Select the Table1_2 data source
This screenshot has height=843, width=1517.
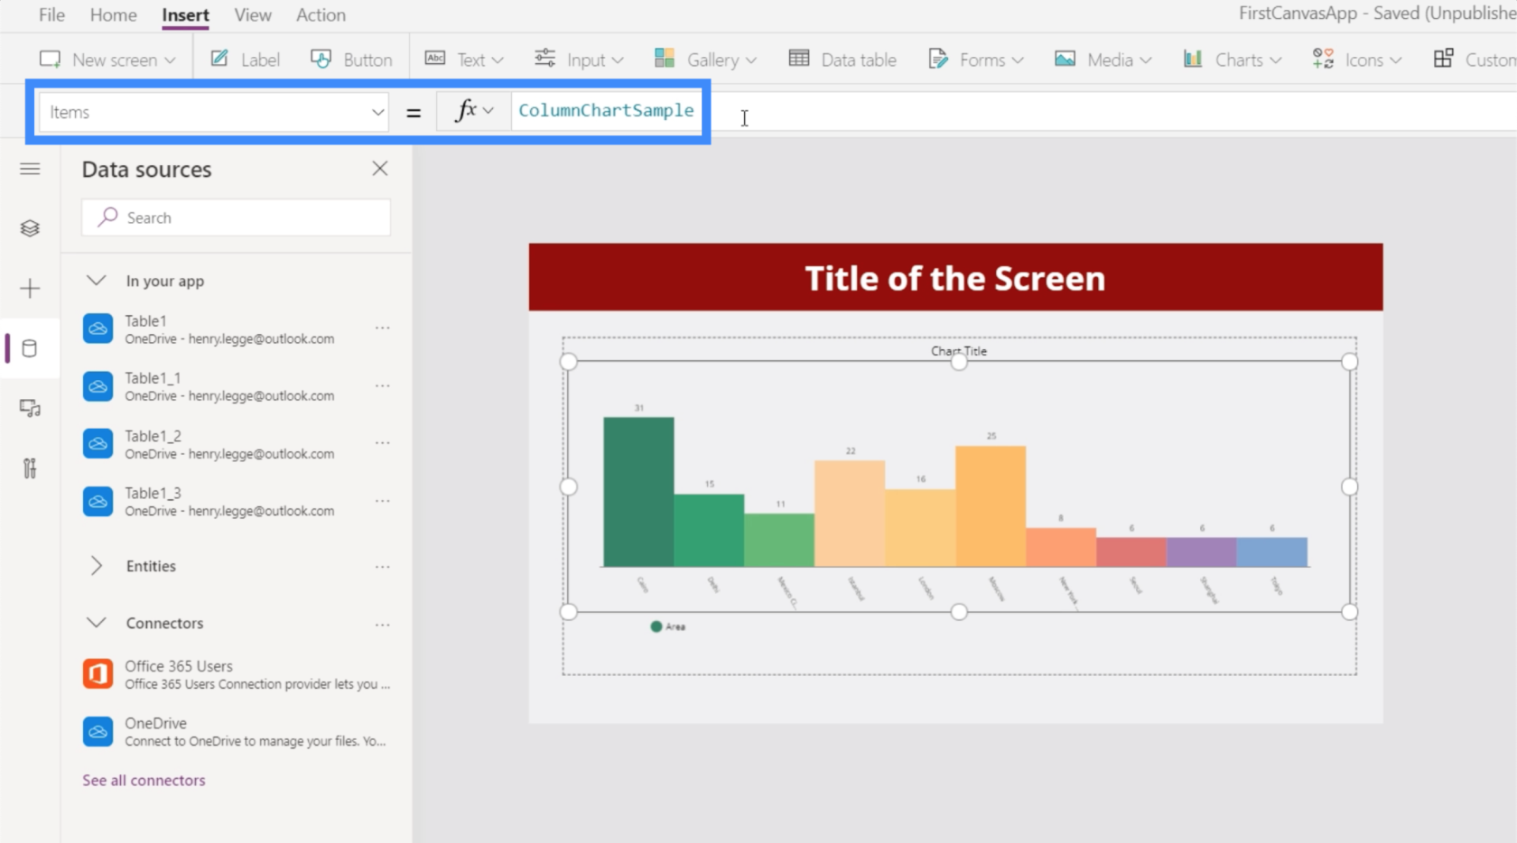coord(237,444)
